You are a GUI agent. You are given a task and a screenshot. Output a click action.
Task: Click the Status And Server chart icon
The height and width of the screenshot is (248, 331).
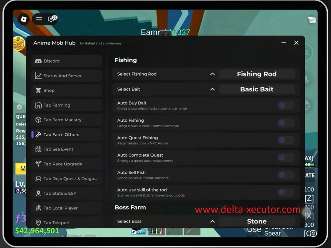tap(38, 76)
